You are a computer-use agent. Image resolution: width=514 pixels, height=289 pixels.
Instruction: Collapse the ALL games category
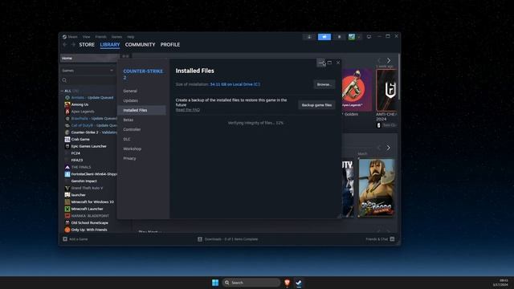(63, 91)
